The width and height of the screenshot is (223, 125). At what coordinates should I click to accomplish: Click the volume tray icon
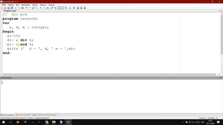pos(193,122)
